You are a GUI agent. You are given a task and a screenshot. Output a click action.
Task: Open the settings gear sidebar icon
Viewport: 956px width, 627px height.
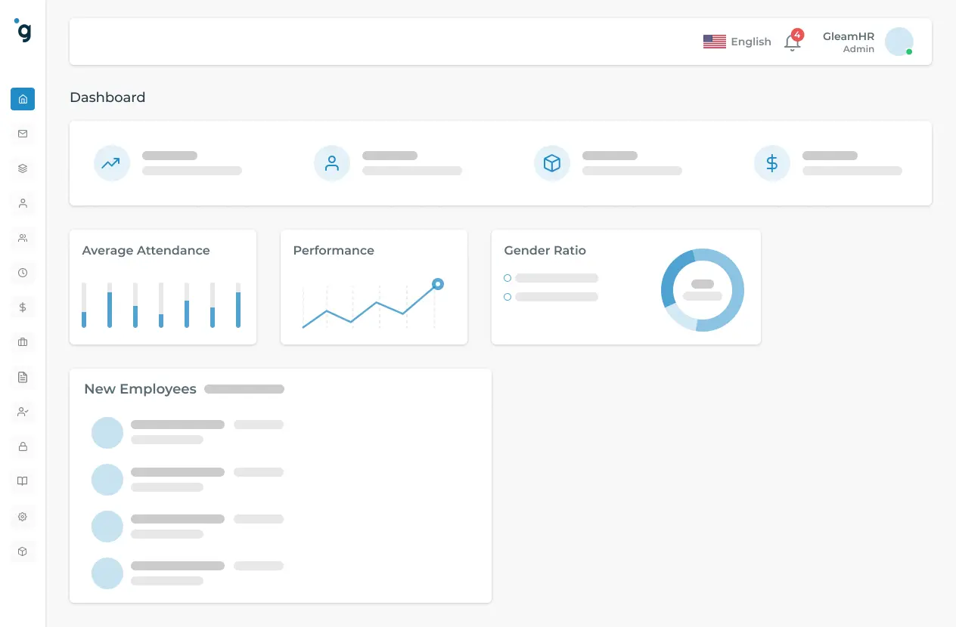[23, 517]
